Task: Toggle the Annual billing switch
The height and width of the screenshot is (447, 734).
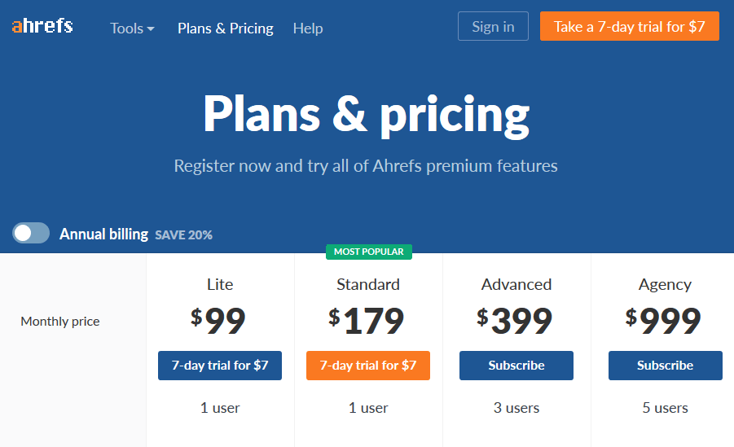Action: tap(31, 233)
